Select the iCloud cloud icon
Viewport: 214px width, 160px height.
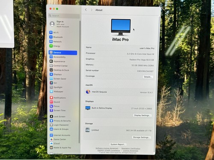tap(51, 143)
